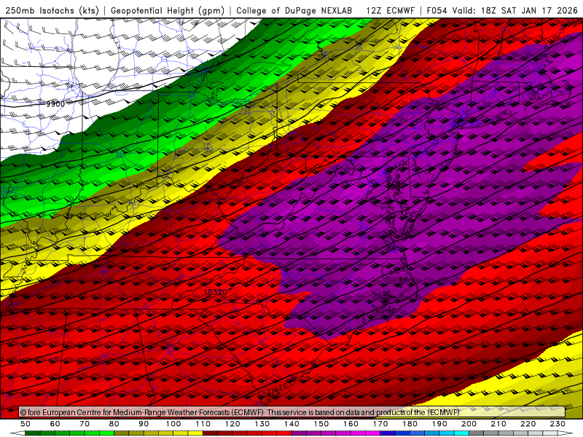Screen dimensions: 583x437
Task: Click the 60 value on the color scale
Action: 55,424
